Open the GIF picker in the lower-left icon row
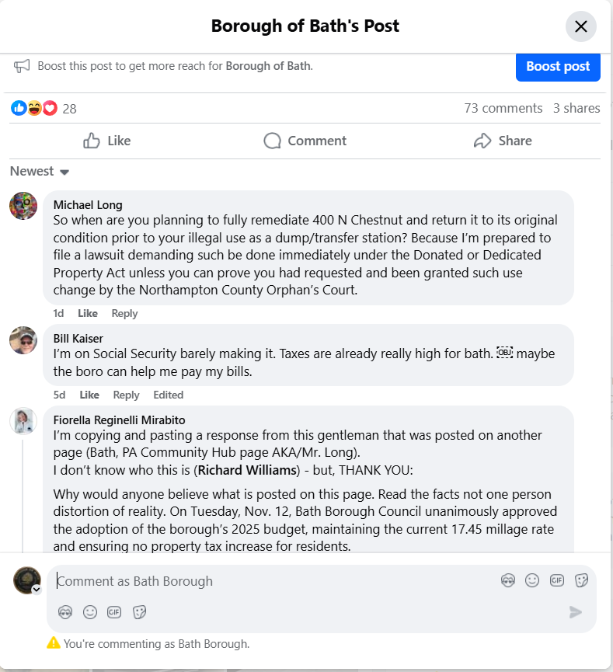 click(x=114, y=612)
